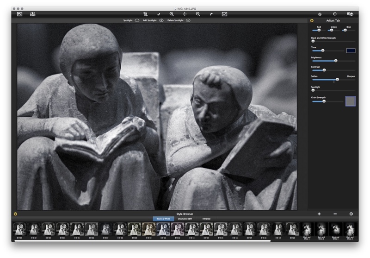The width and height of the screenshot is (370, 258).
Task: Apply the BW 12 style thumbnail
Action: point(178,229)
